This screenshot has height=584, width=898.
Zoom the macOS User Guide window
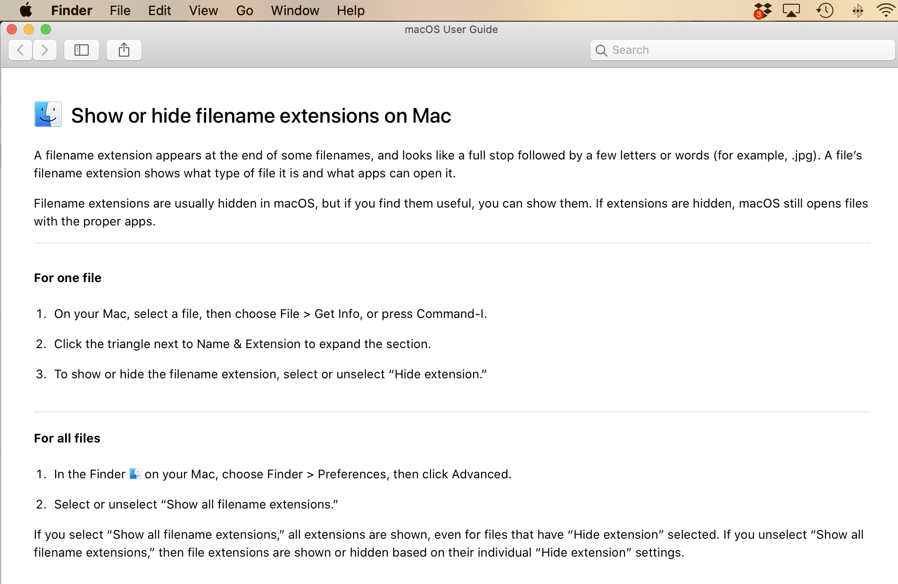coord(46,29)
